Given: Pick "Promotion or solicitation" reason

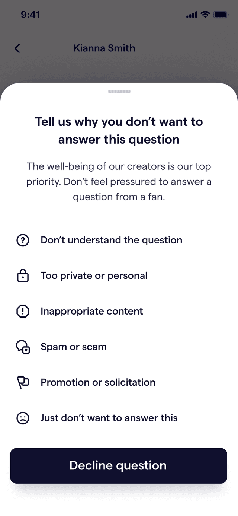Looking at the screenshot, I should tap(119, 382).
